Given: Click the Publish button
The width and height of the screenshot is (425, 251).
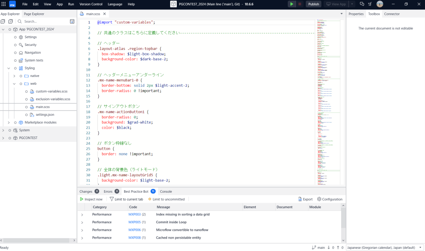Looking at the screenshot, I should coord(314,4).
